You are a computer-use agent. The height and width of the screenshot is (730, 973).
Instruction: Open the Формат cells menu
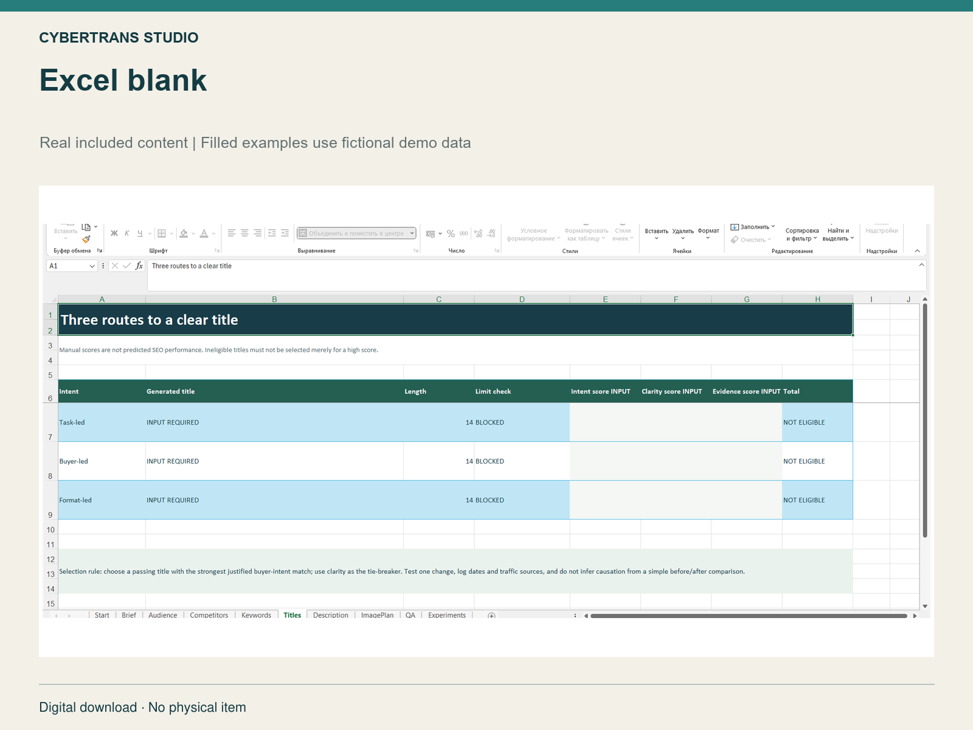(708, 234)
